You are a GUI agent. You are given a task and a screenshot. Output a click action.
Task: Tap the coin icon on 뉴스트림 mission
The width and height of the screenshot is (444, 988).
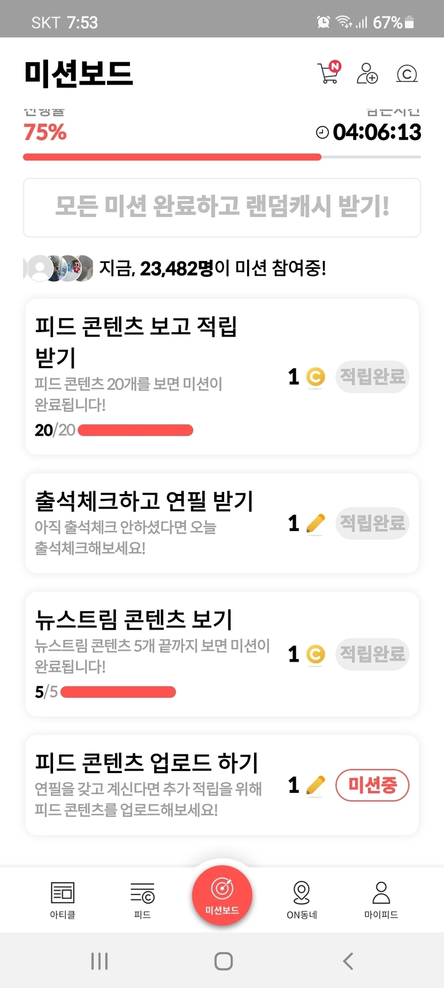(x=316, y=654)
